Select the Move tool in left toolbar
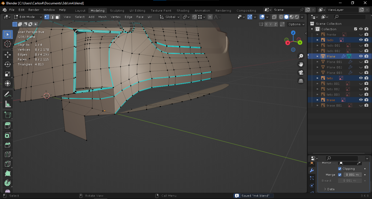 click(8, 55)
